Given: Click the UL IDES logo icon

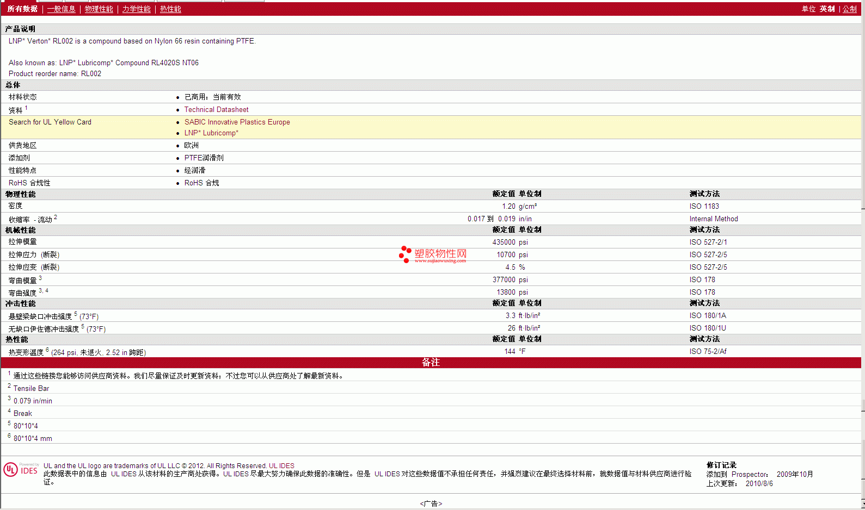Looking at the screenshot, I should [x=21, y=470].
